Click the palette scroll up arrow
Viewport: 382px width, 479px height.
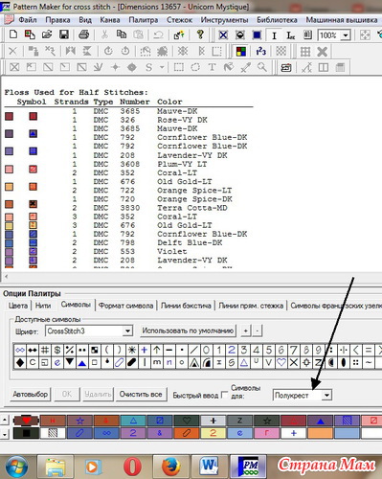click(5, 420)
